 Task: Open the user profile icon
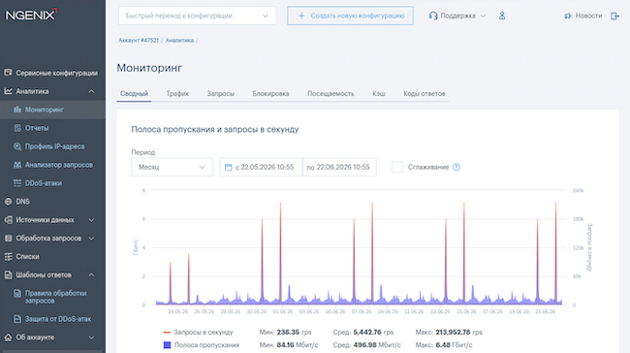(x=502, y=16)
